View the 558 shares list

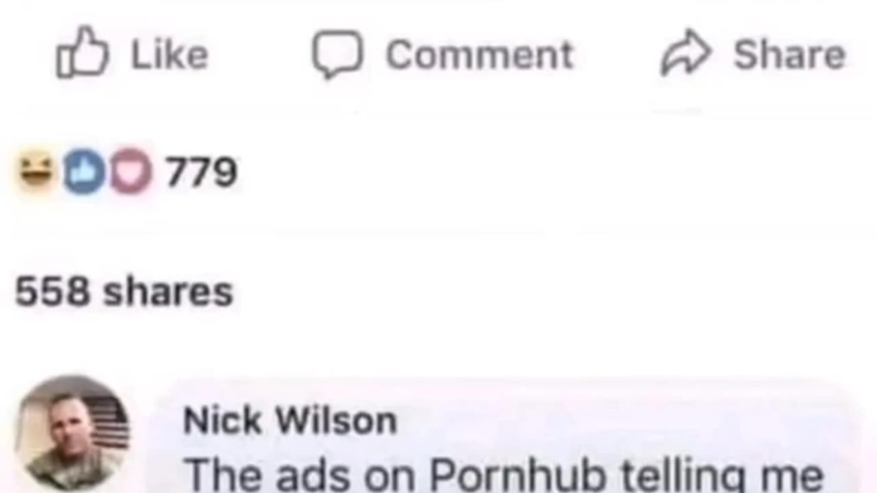tap(124, 292)
